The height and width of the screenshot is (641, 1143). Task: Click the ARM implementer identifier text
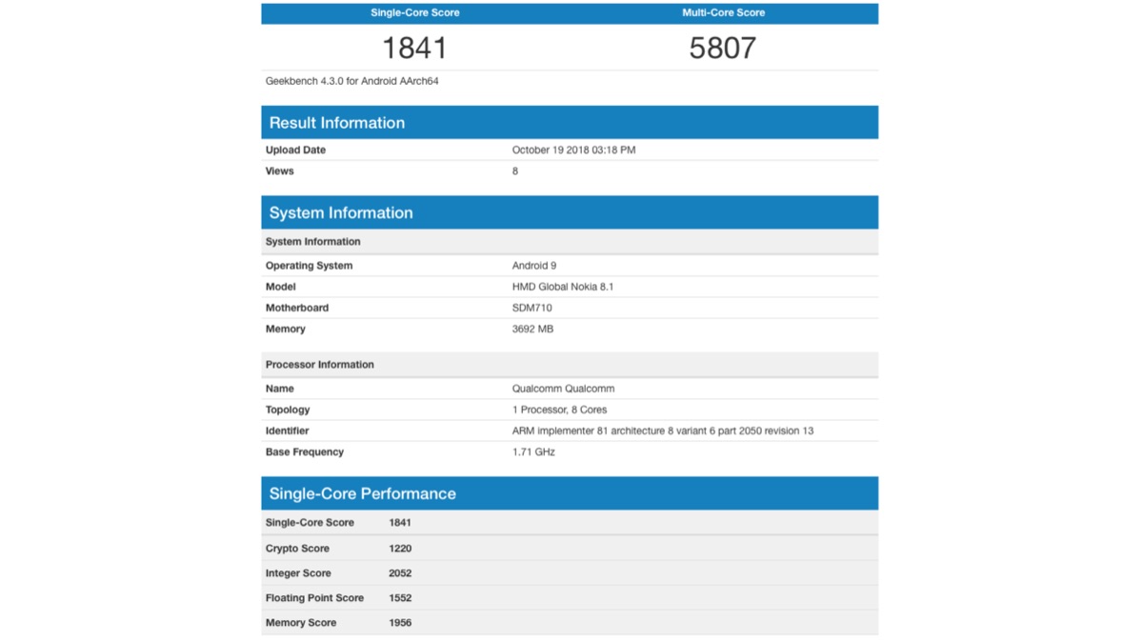[x=662, y=431]
